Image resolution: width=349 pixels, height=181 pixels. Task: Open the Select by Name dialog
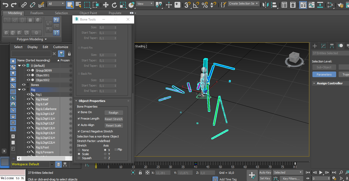[78, 5]
